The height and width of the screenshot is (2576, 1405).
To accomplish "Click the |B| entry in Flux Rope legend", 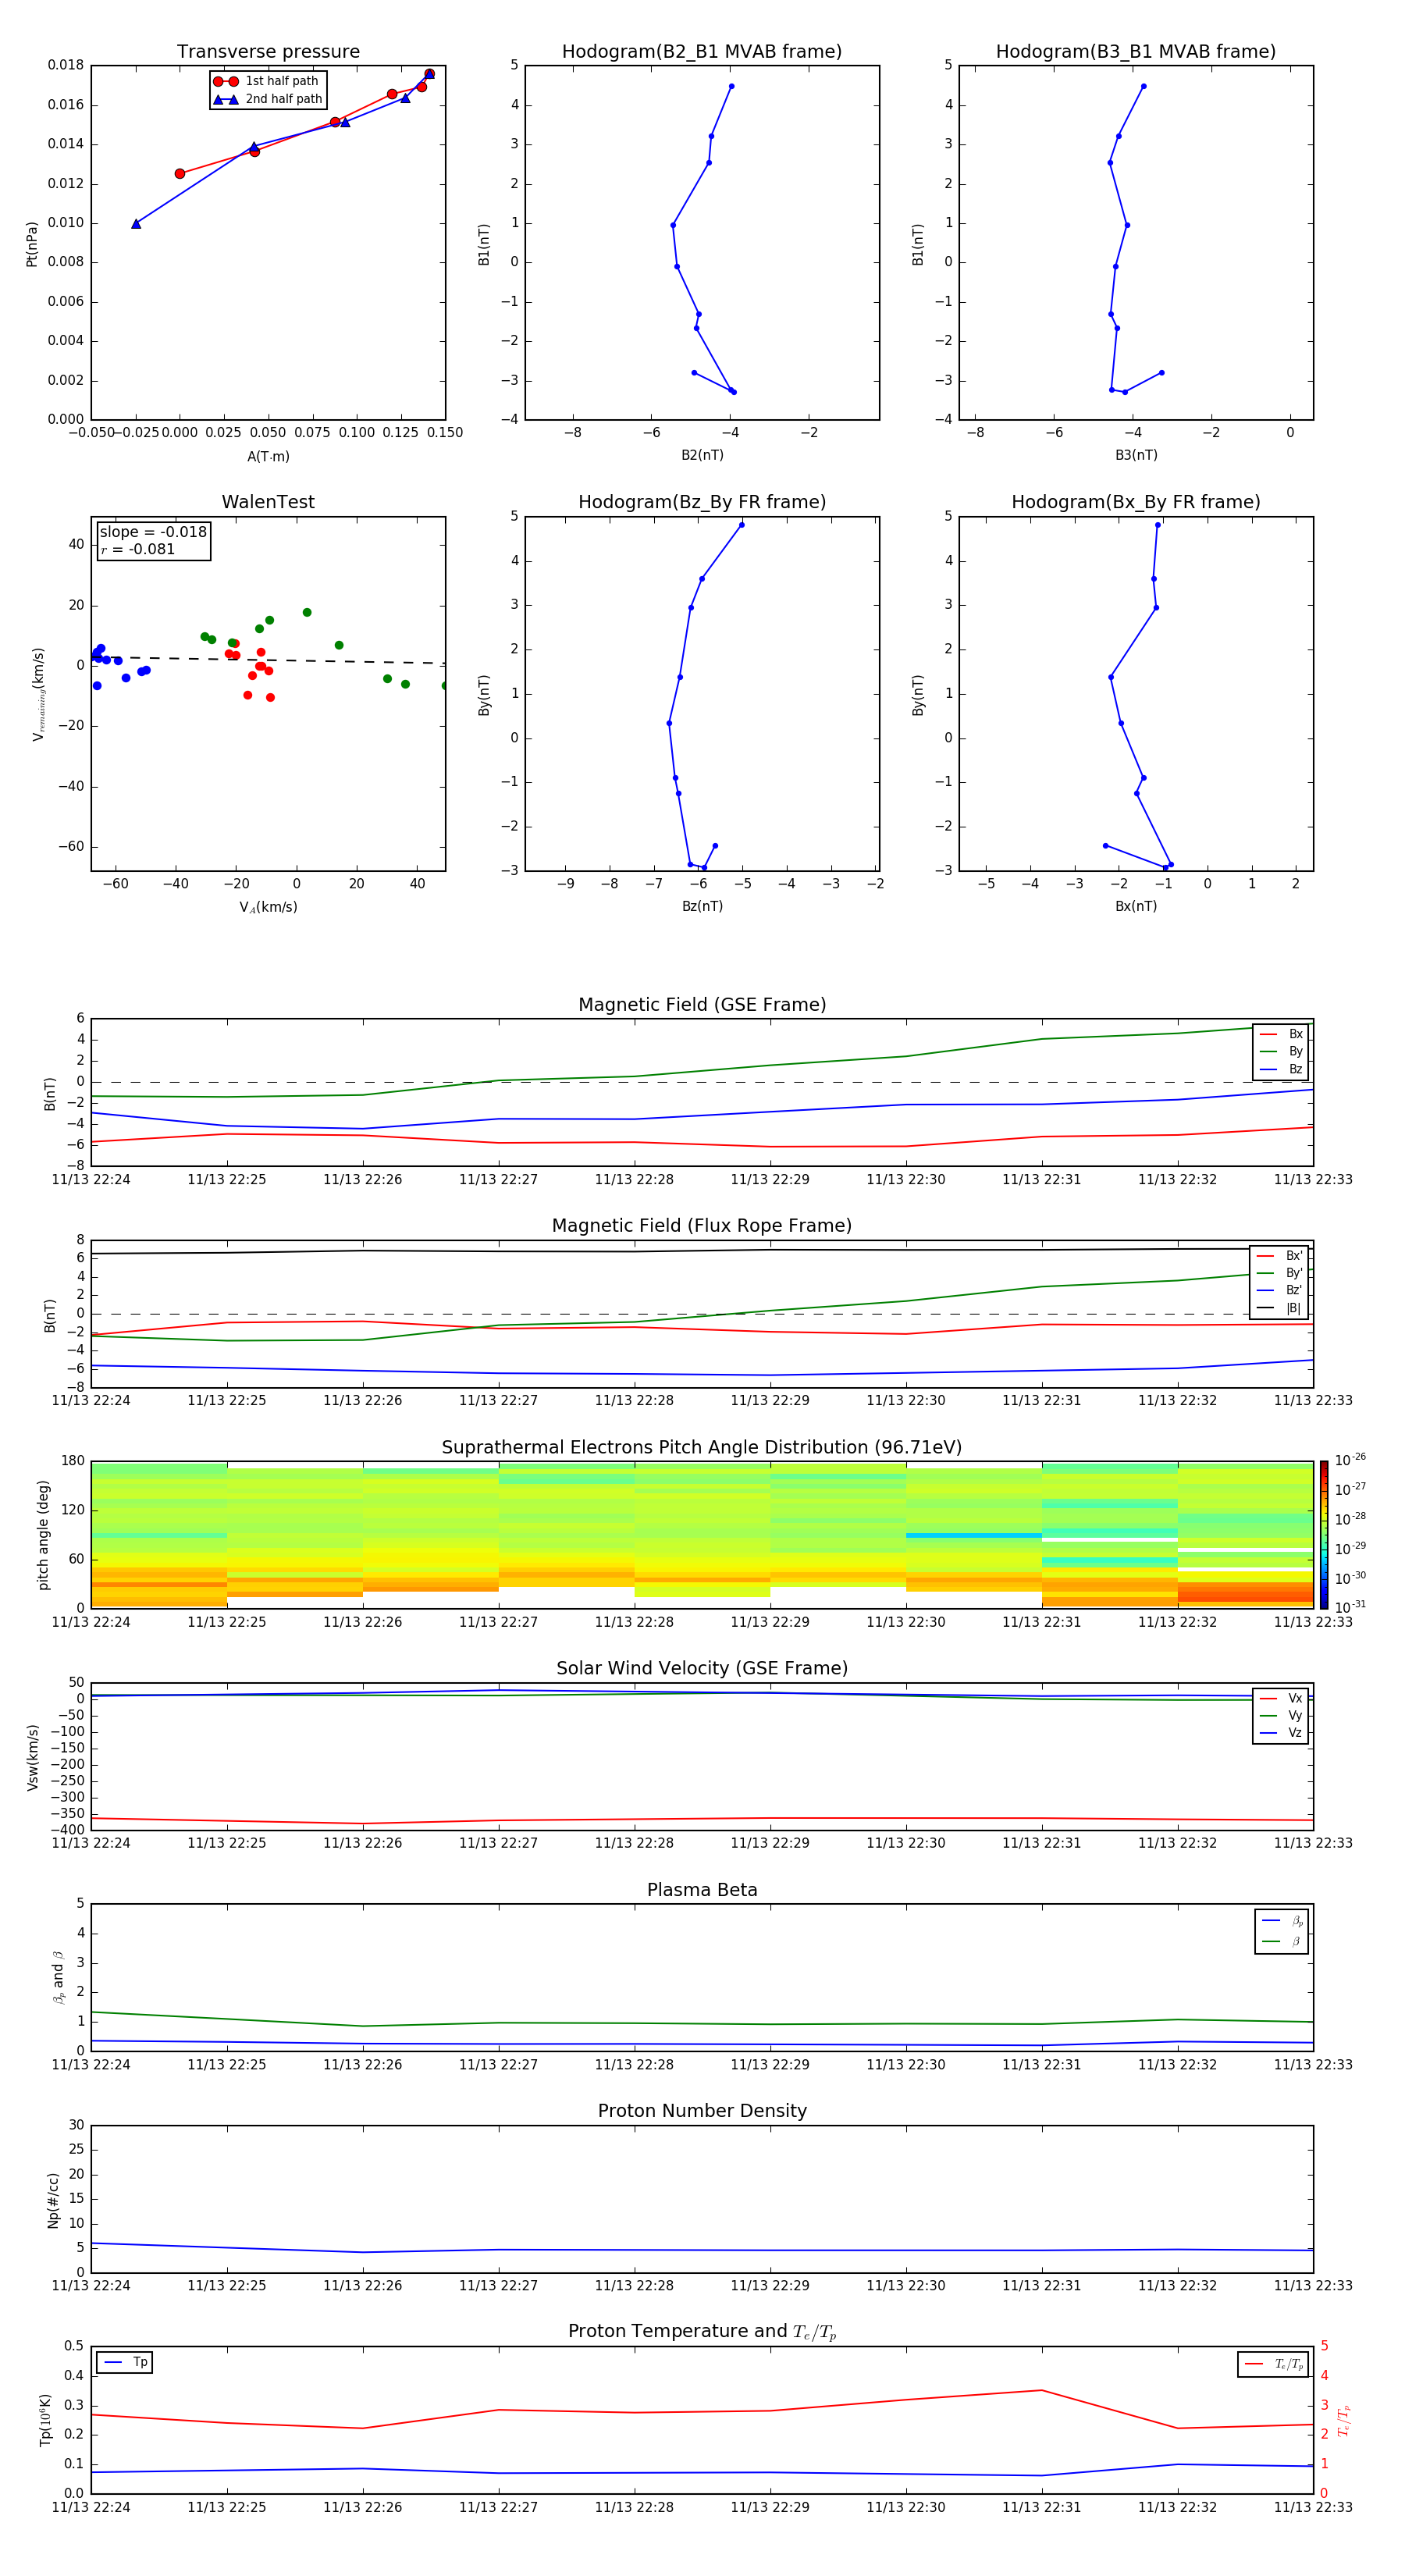I will tap(1279, 1308).
